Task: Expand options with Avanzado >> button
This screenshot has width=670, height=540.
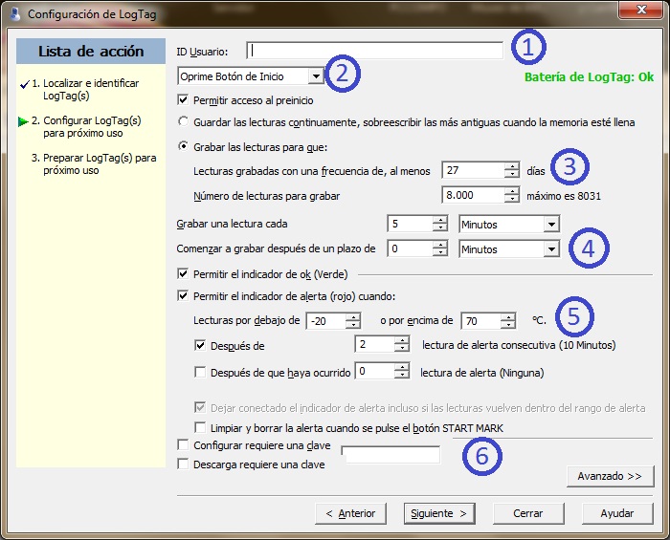Action: (x=611, y=476)
